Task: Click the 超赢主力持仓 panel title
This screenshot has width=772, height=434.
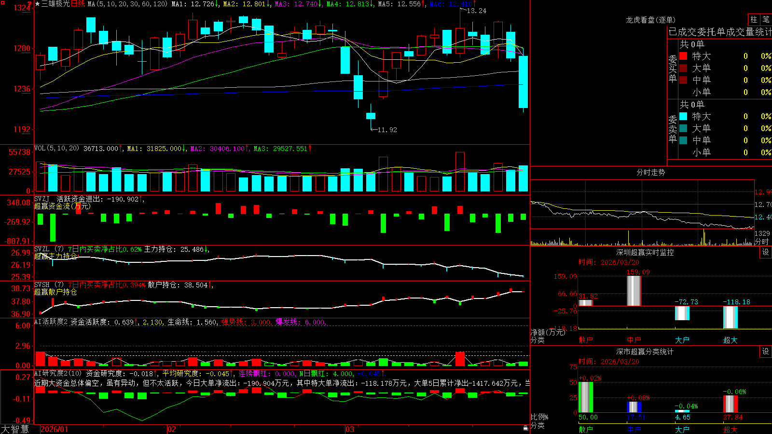Action: [x=55, y=256]
